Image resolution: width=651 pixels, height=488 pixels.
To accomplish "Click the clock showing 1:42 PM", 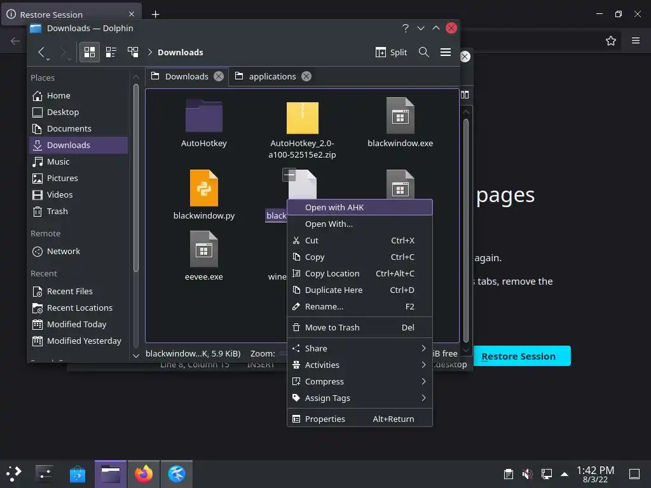I will coord(595,474).
